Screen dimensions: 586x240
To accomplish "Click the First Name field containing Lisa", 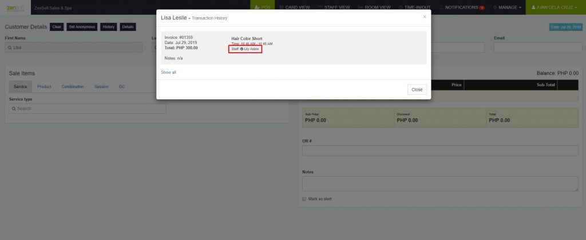I will (74, 47).
